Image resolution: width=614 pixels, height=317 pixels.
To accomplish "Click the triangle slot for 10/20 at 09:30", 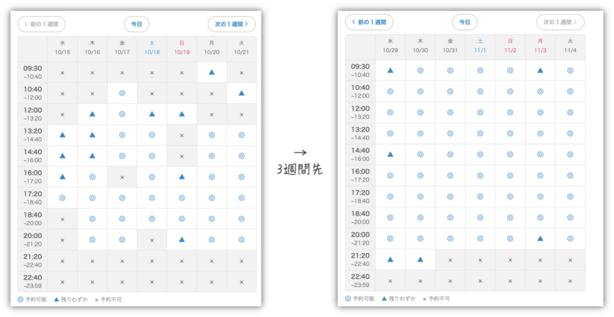I will tap(212, 73).
